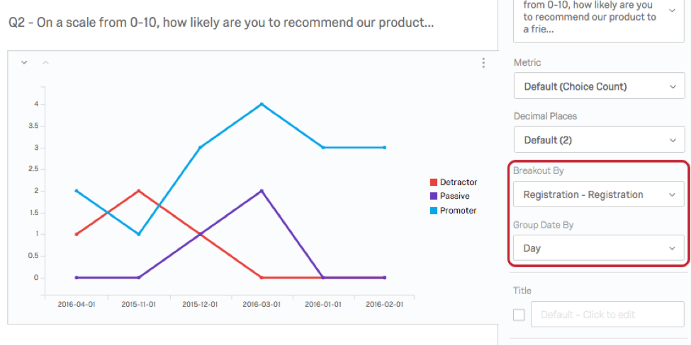Click the down chevron above the chart
The width and height of the screenshot is (691, 345).
click(24, 63)
